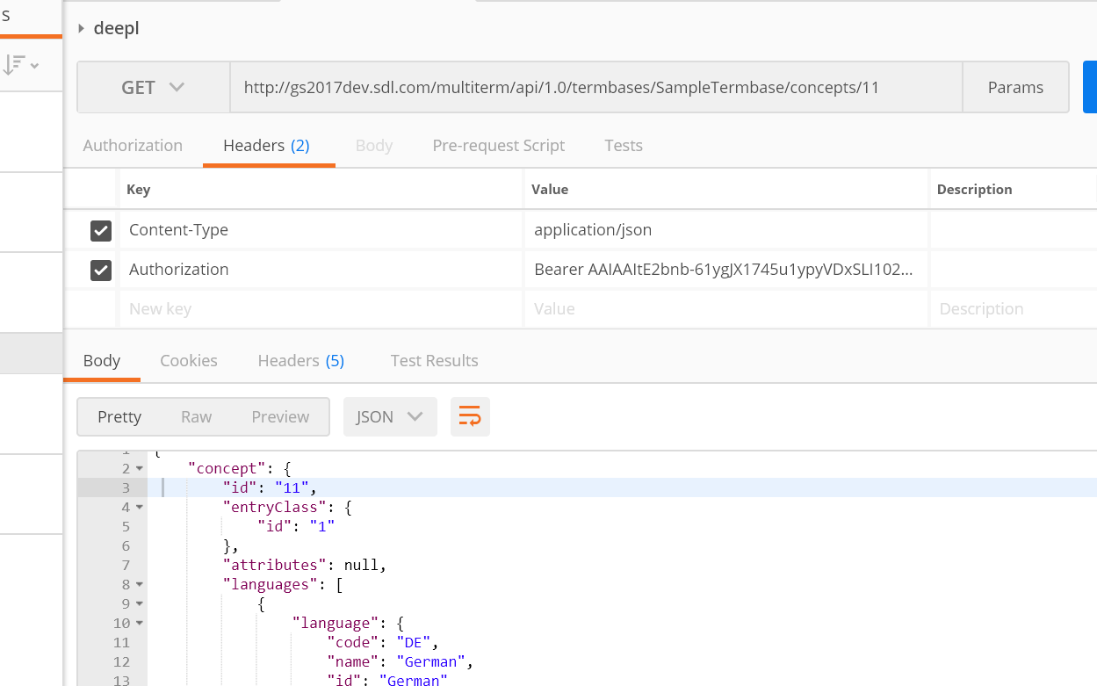Collapse the "concept" JSON node
1097x686 pixels.
click(x=140, y=469)
